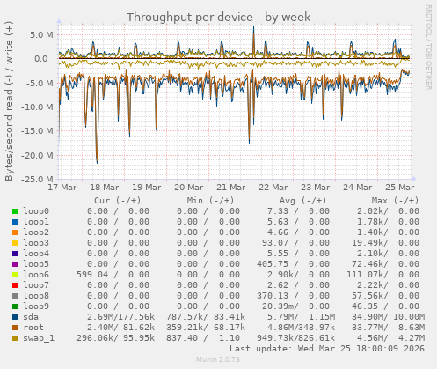Click the orange loop2 legend color swatch

tap(15, 232)
